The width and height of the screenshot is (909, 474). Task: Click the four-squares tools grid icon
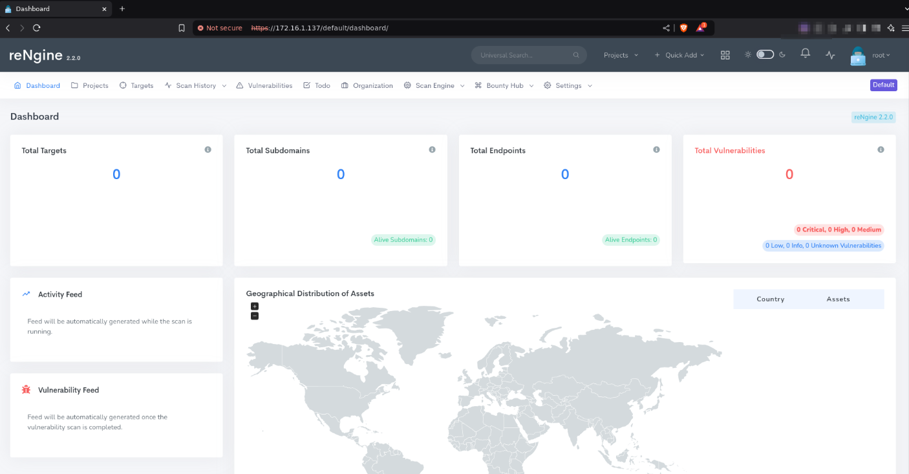click(725, 55)
